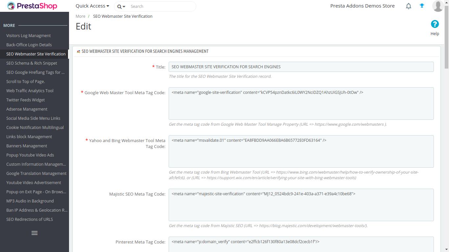Open Back-Office Login Details menu item
The image size is (449, 252).
click(x=35, y=45)
